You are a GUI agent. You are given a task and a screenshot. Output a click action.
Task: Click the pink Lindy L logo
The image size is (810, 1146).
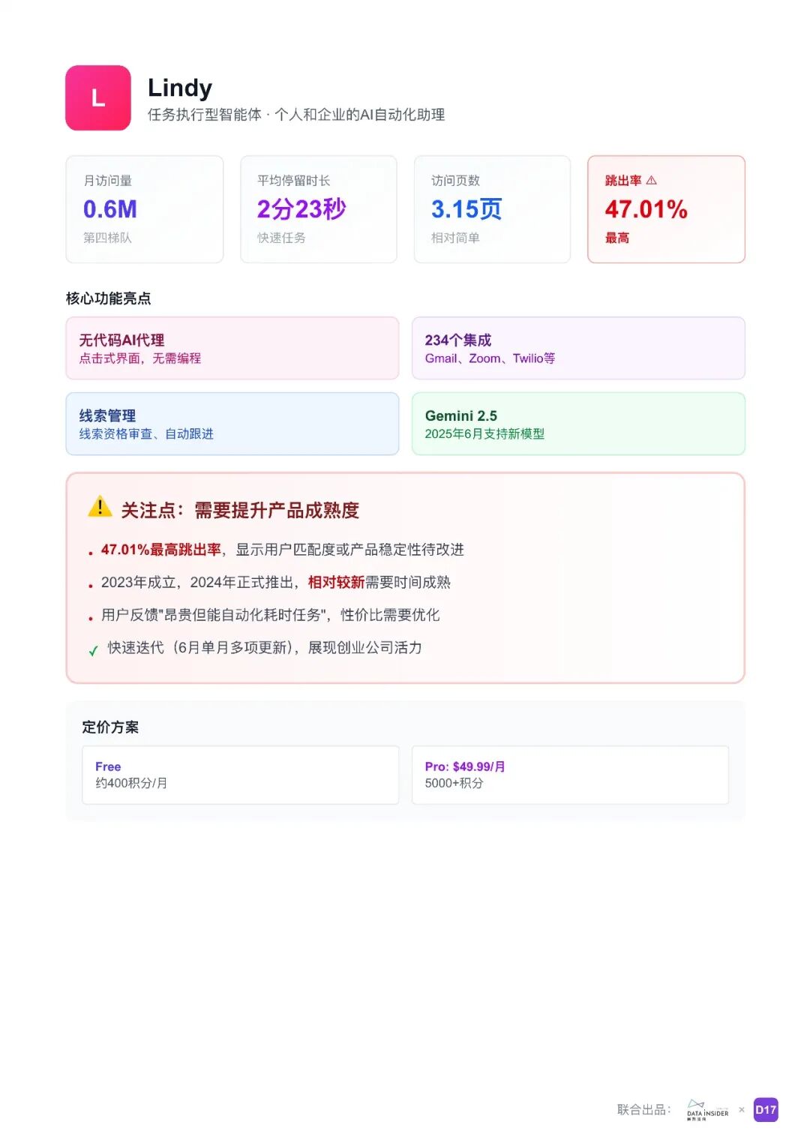[98, 98]
